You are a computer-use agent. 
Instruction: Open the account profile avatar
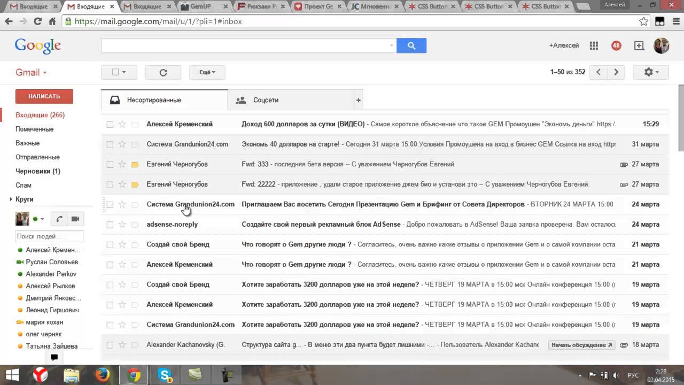click(x=662, y=45)
